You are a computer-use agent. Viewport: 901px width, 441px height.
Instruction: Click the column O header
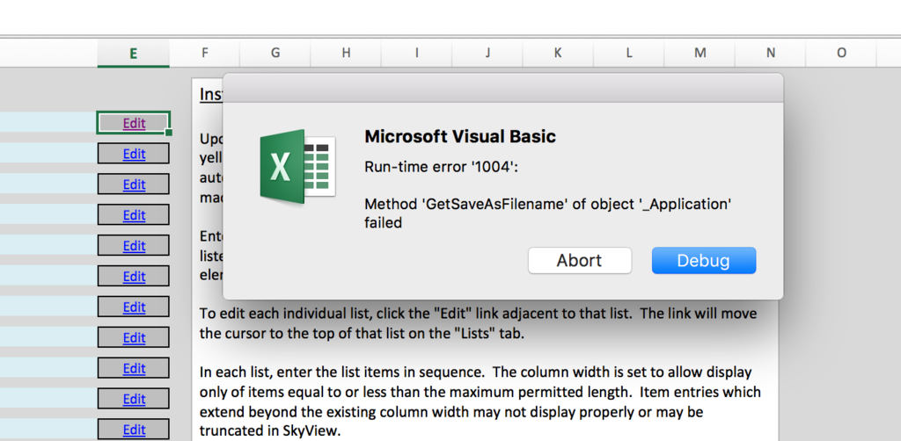point(841,54)
